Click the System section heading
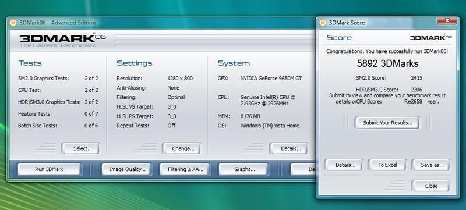Screen dimensions: 466x210 tap(234, 63)
